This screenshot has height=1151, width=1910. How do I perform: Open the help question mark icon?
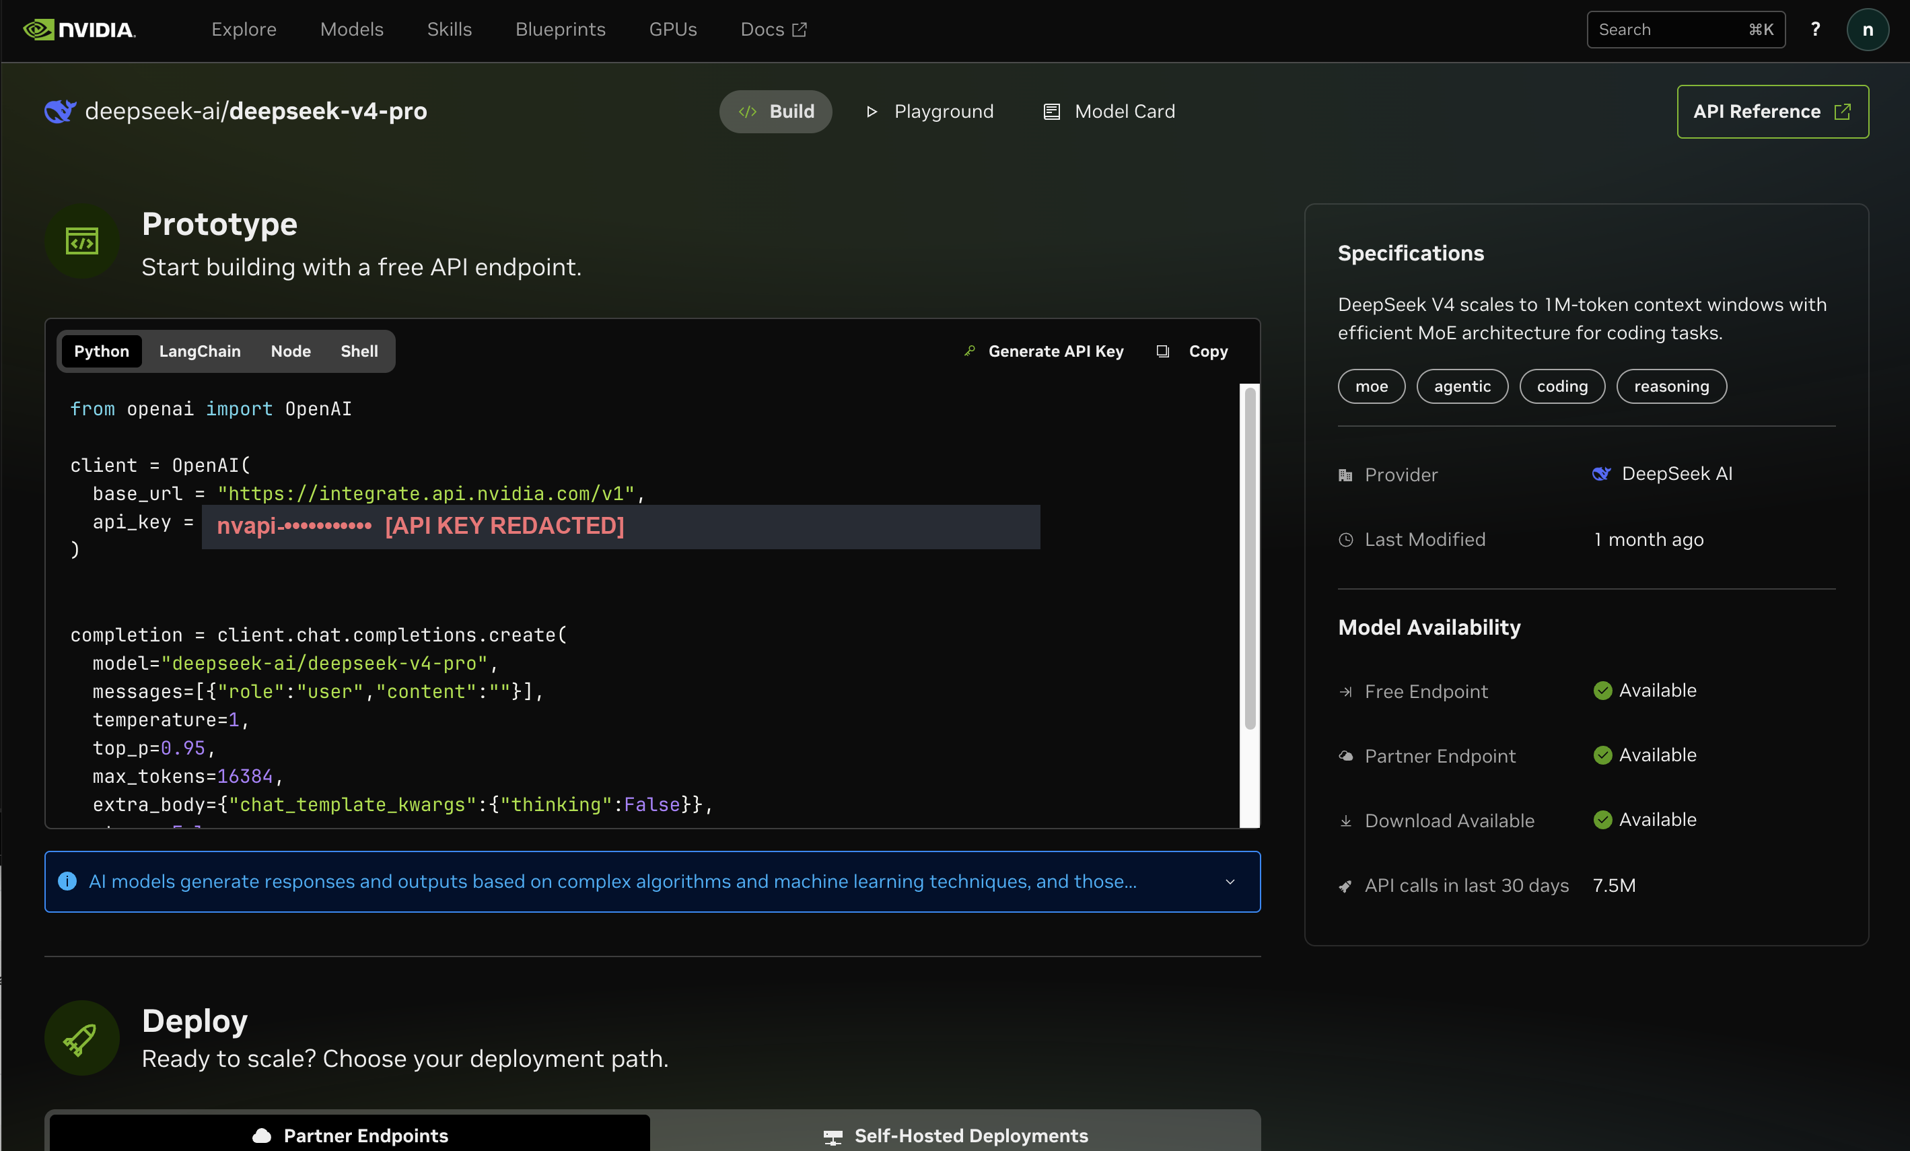pyautogui.click(x=1814, y=30)
